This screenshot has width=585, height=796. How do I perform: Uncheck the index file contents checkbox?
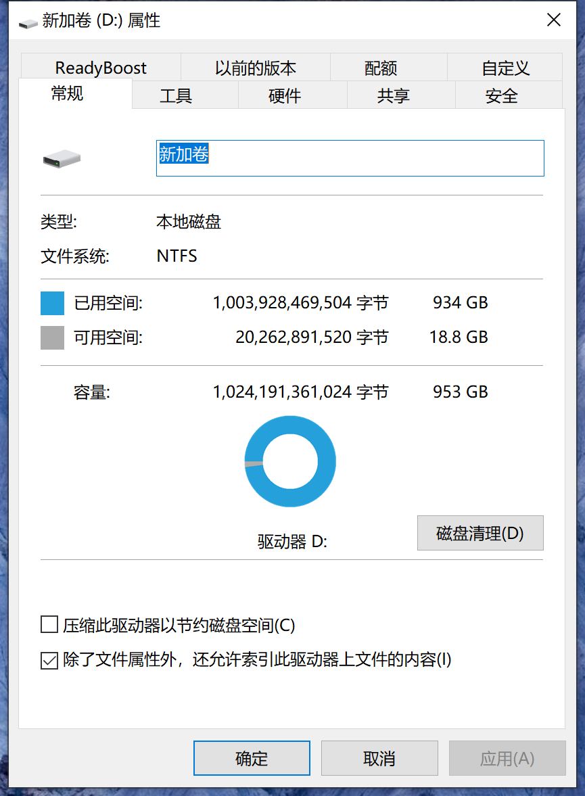pyautogui.click(x=49, y=660)
